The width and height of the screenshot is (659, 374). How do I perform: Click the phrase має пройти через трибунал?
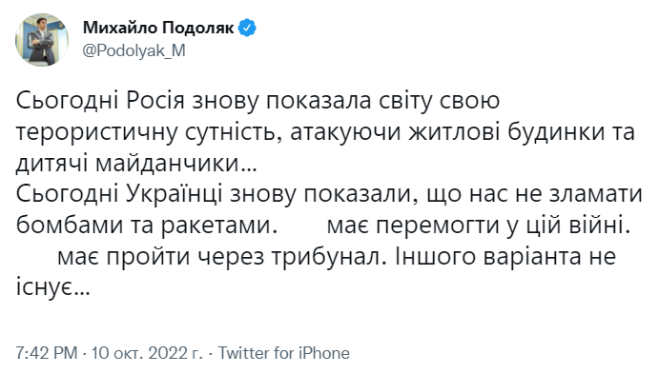click(221, 257)
